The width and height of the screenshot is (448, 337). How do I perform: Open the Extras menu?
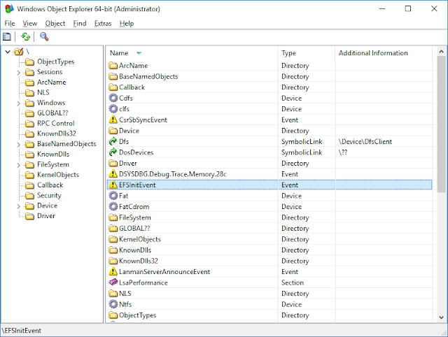[x=103, y=23]
